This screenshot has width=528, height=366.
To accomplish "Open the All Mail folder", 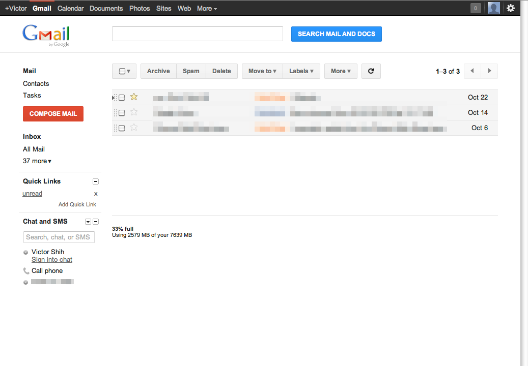I will coord(34,149).
